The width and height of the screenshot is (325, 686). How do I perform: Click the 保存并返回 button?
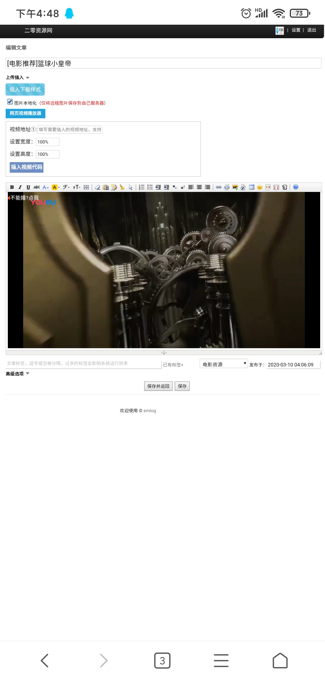[158, 386]
